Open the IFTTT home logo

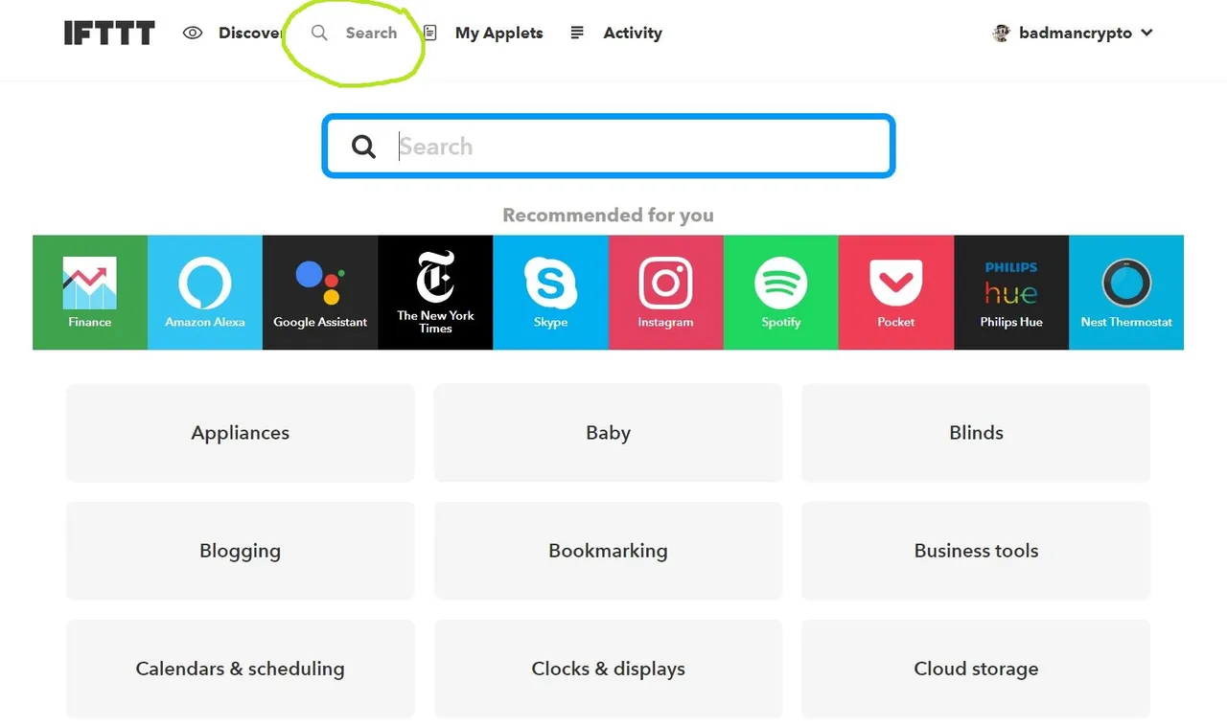(109, 34)
